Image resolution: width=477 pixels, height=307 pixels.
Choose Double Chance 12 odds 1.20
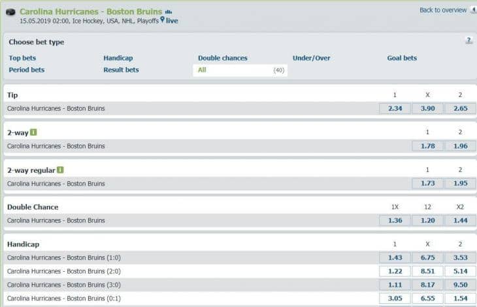point(427,220)
